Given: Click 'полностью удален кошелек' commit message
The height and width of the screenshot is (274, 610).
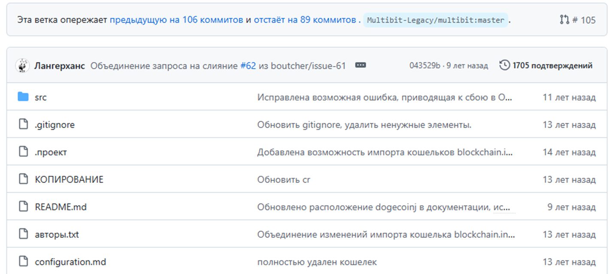Looking at the screenshot, I should pyautogui.click(x=317, y=262).
